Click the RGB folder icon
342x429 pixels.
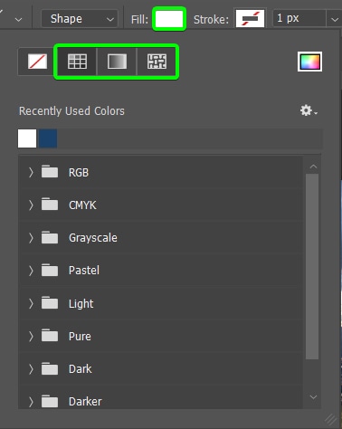click(50, 172)
